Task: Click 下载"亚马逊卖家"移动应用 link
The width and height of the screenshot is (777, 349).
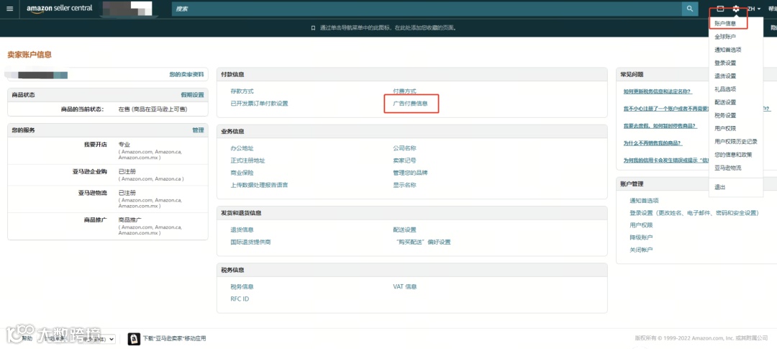Action: pyautogui.click(x=174, y=339)
